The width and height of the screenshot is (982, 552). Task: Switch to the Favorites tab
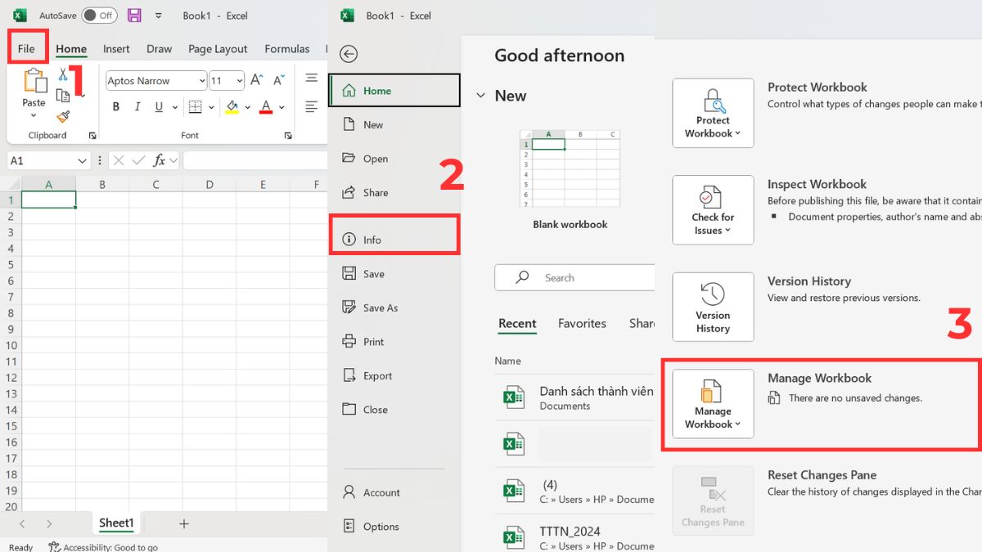click(x=582, y=324)
